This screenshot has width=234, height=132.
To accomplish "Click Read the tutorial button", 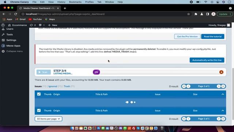I will click(213, 37).
